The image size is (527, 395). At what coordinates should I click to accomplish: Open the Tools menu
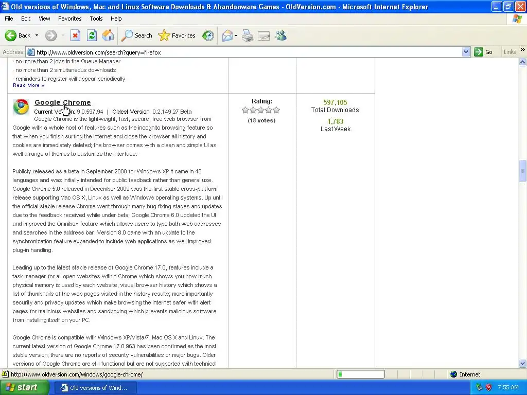tap(96, 19)
